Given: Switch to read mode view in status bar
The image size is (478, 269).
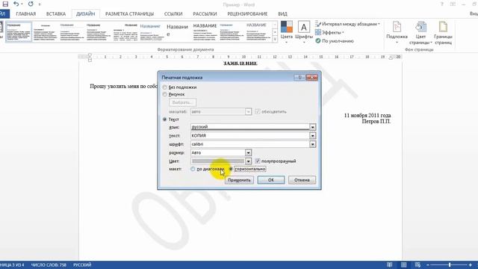Looking at the screenshot, I should point(389,265).
